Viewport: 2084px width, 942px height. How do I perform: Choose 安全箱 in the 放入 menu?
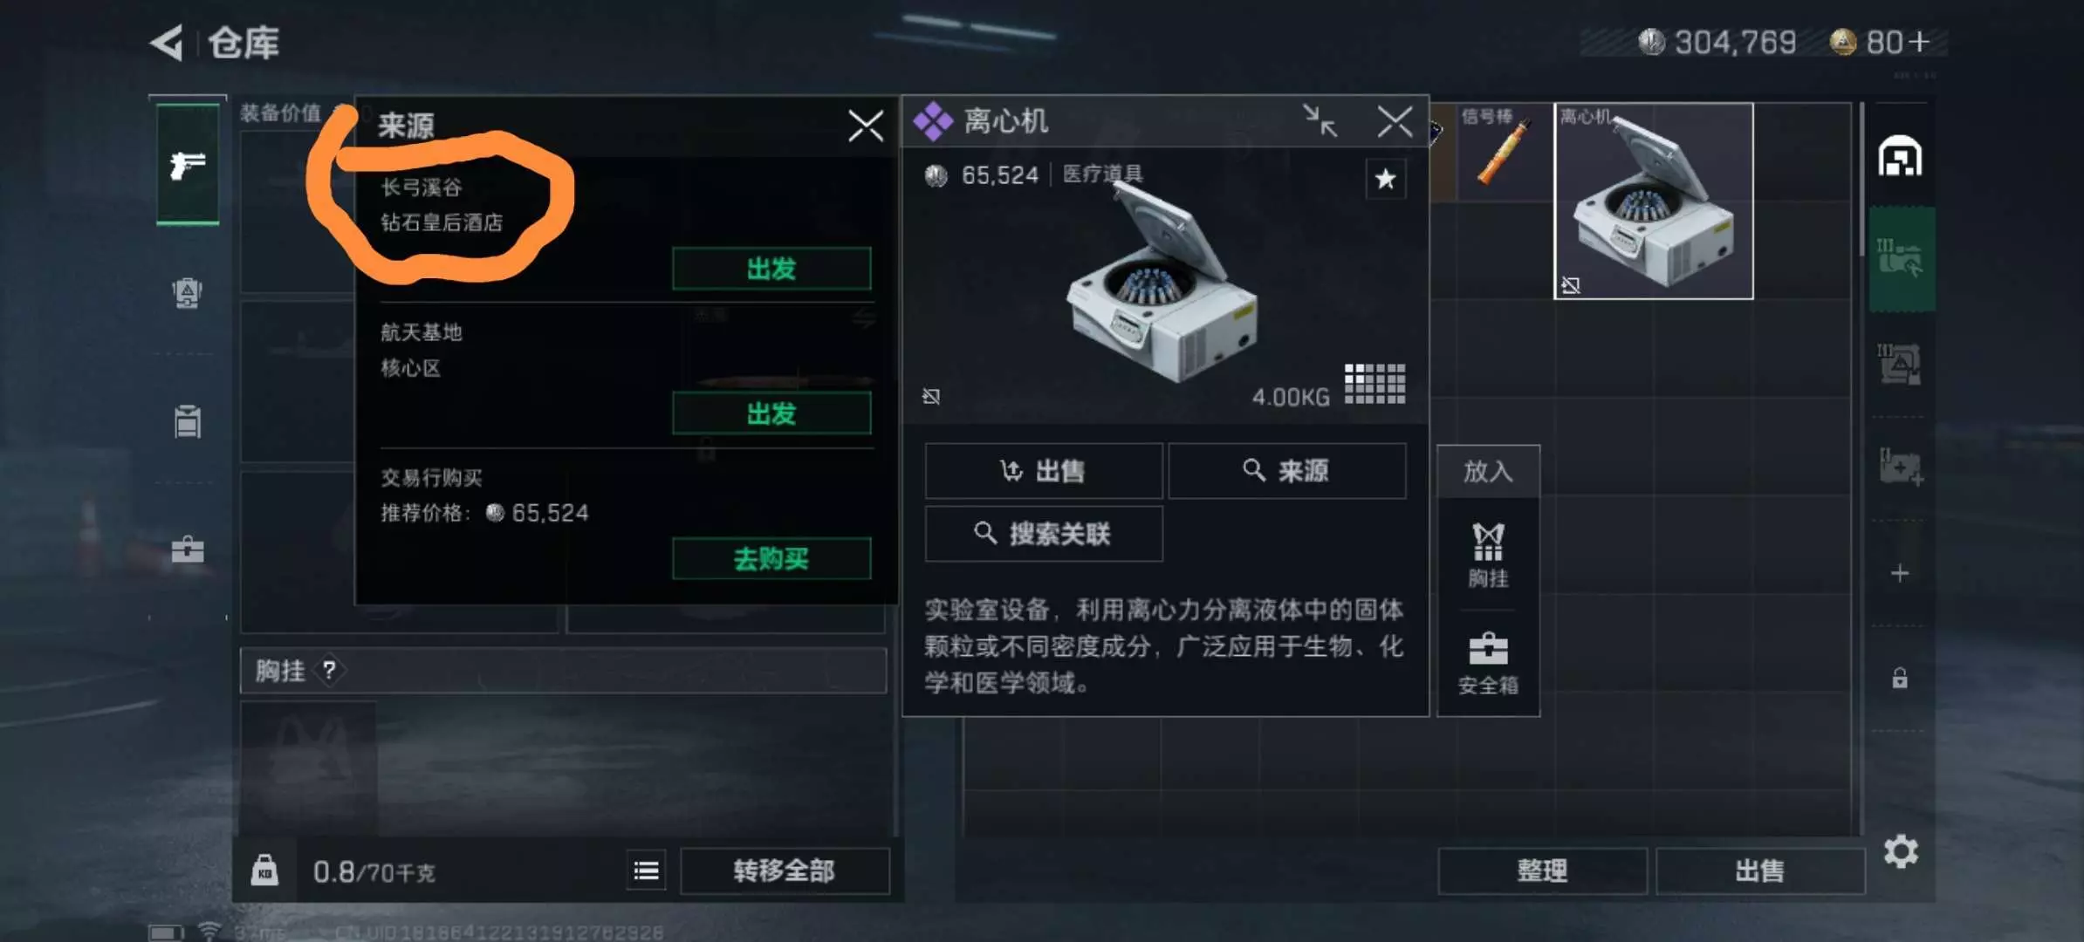[1488, 664]
